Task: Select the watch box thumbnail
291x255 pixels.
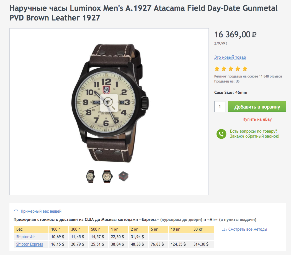Action: (x=123, y=176)
